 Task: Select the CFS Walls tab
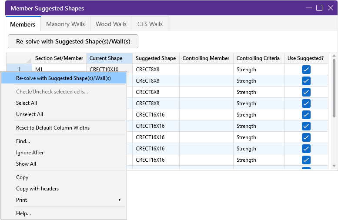coord(150,24)
